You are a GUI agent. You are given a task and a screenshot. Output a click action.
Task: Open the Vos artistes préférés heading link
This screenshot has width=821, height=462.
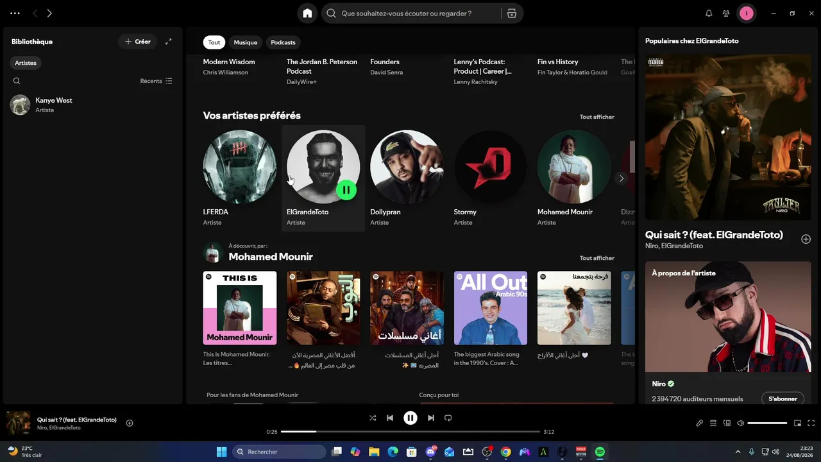coord(252,116)
